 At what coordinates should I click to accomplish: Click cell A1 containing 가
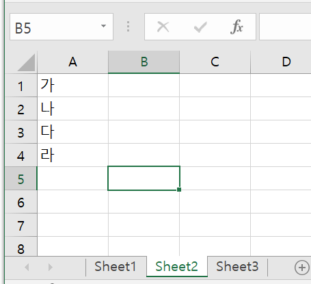(x=73, y=86)
